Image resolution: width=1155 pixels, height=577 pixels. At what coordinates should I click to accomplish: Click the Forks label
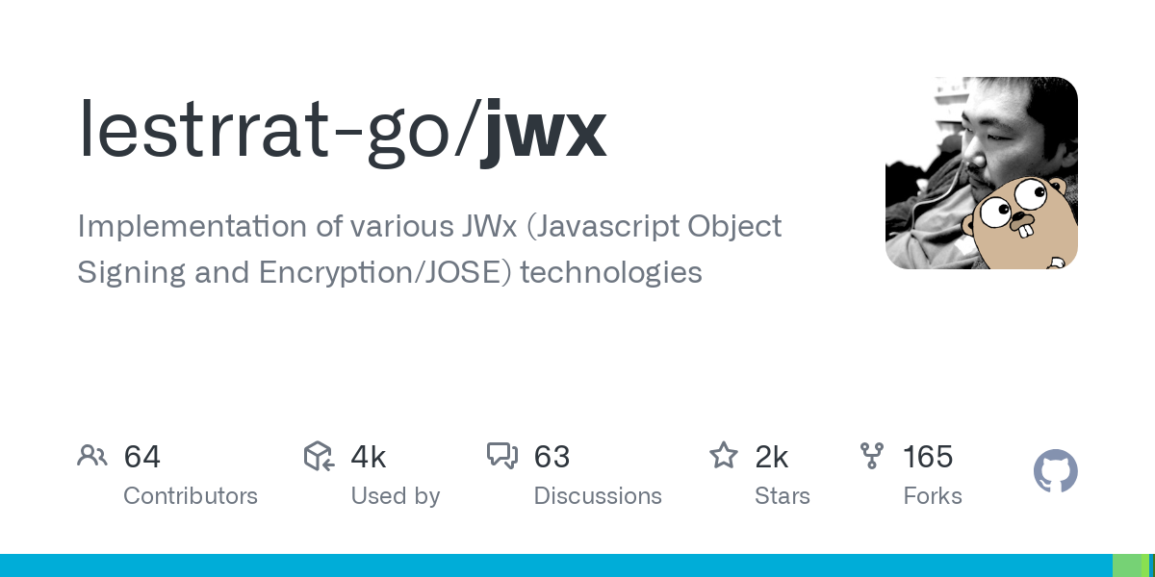pos(933,496)
